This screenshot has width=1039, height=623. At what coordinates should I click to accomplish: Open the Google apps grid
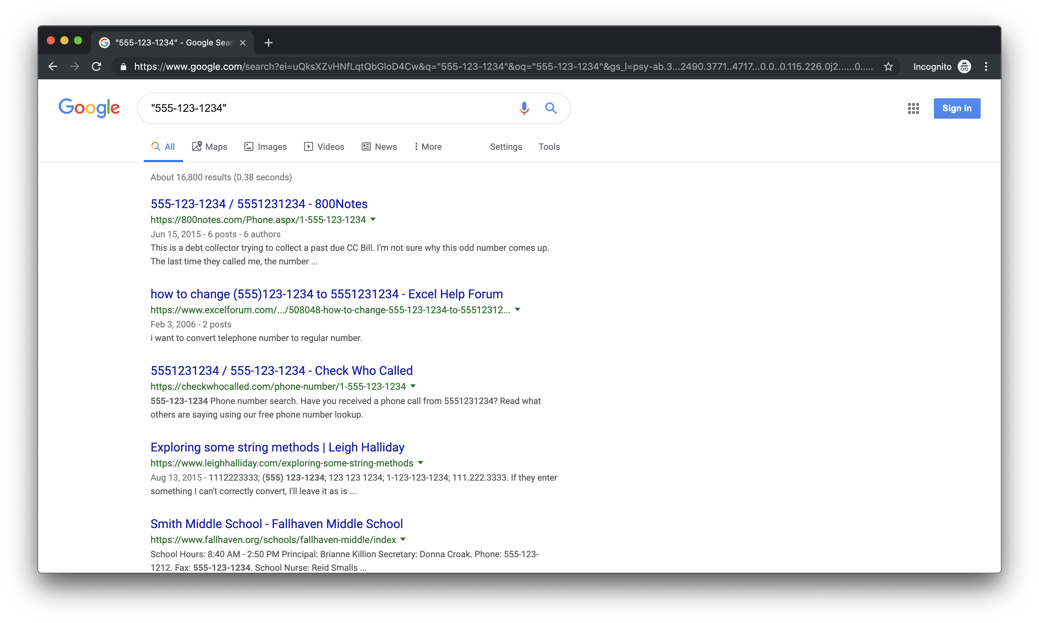(913, 108)
